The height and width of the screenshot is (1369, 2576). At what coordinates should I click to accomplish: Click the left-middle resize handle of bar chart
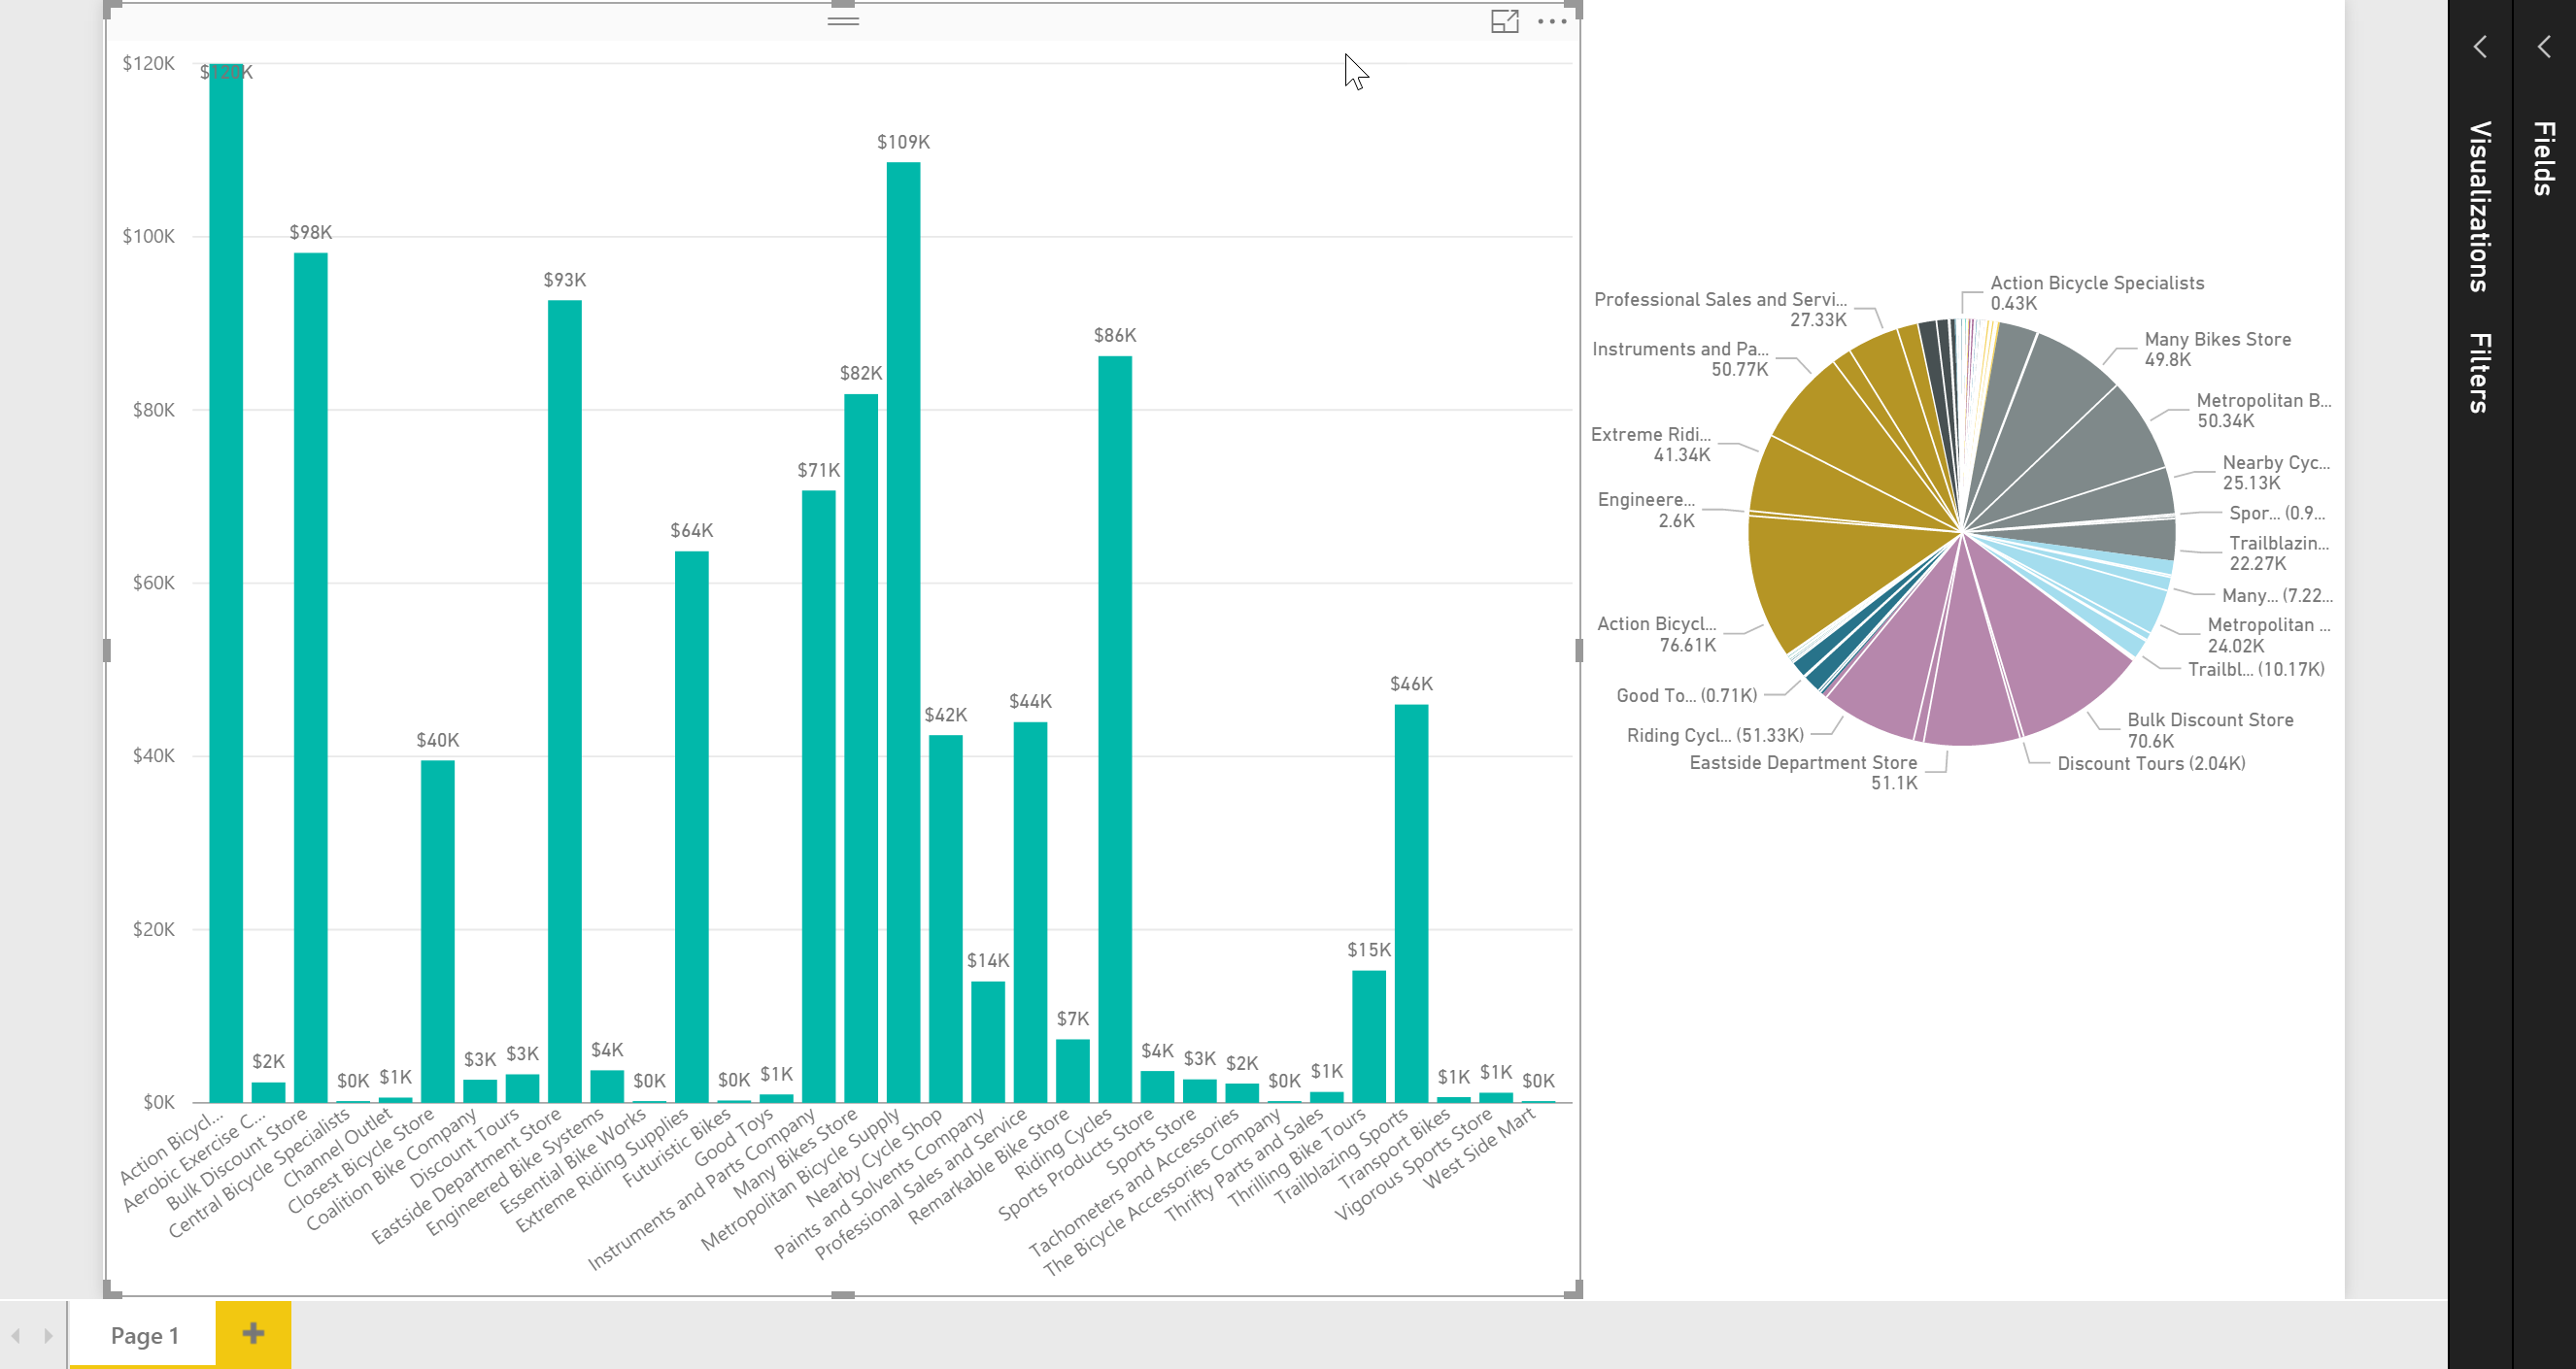pyautogui.click(x=107, y=651)
